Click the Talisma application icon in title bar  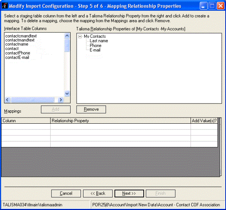[x=5, y=6]
